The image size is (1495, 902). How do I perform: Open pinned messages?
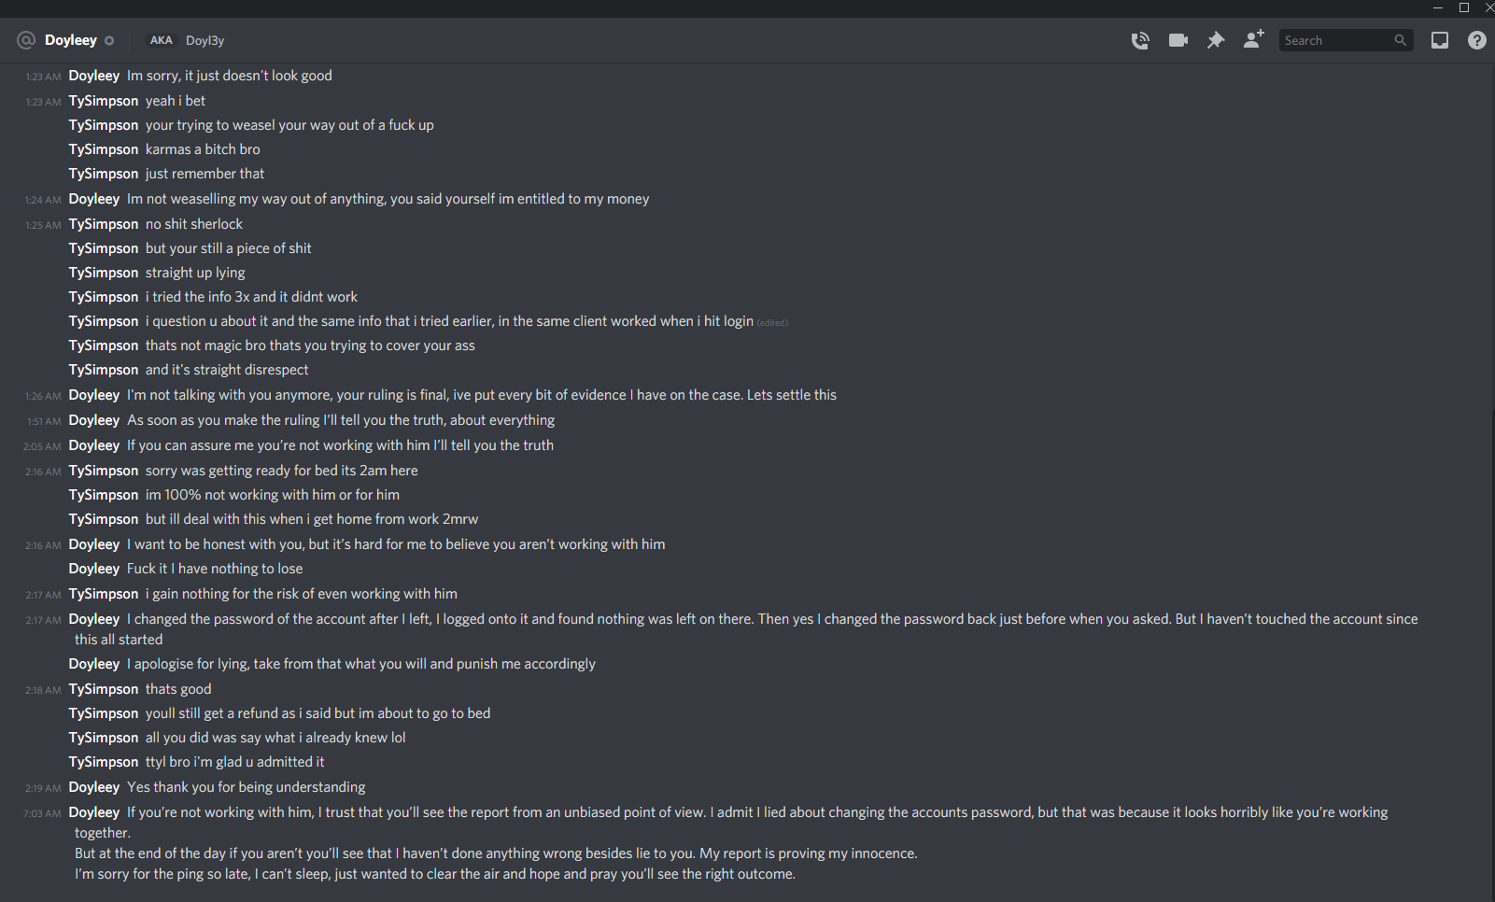point(1216,40)
